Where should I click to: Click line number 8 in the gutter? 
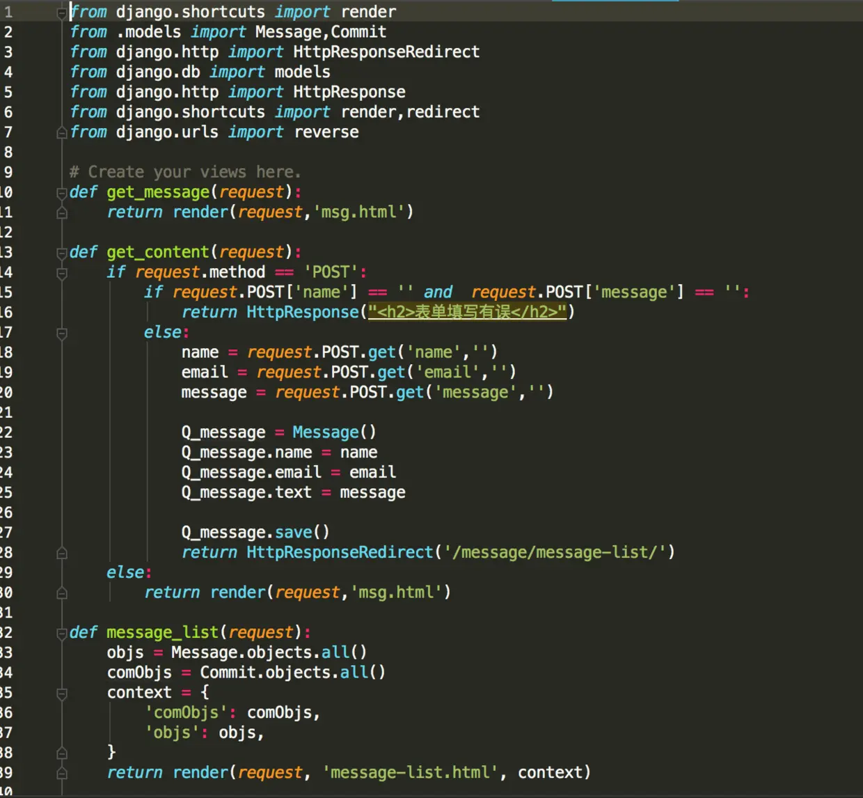point(8,152)
